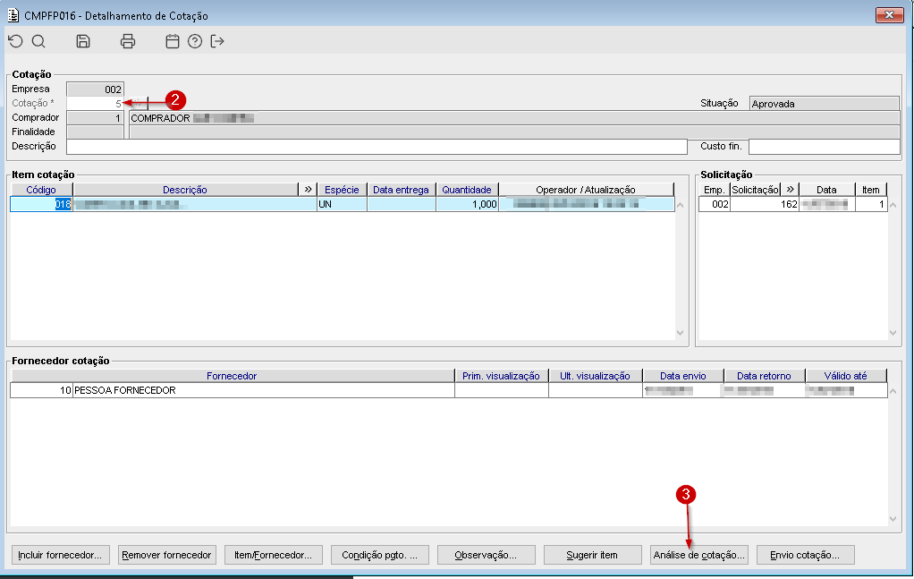This screenshot has width=914, height=579.
Task: Click the undo/refresh arrow toolbar icon
Action: pos(16,41)
